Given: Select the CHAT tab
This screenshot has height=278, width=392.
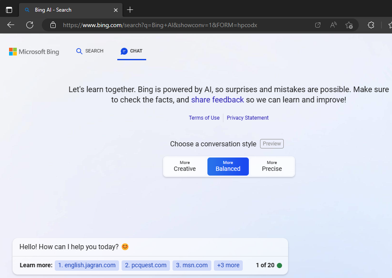Looking at the screenshot, I should click(132, 51).
